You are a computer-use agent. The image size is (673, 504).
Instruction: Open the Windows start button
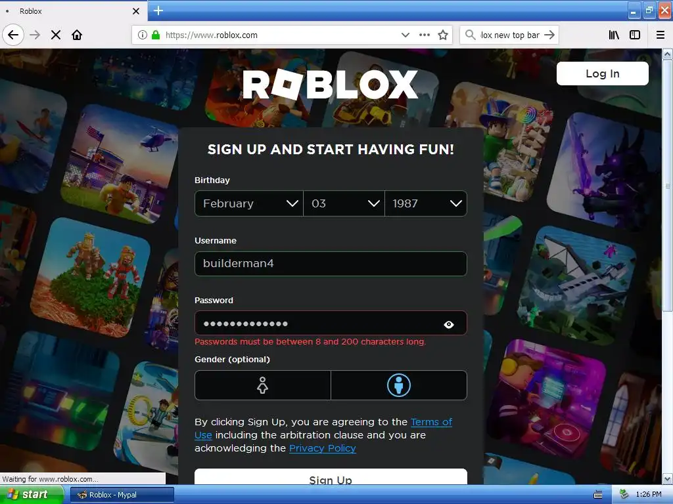point(32,495)
